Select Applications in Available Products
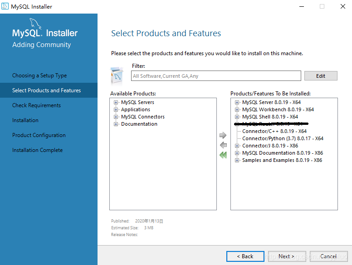 pyautogui.click(x=136, y=109)
